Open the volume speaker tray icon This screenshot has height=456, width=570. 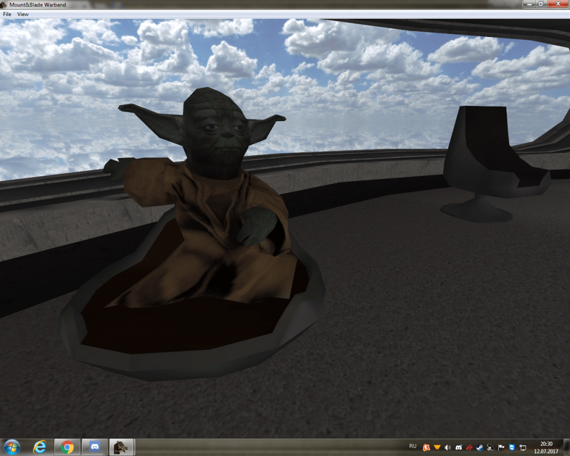[x=447, y=447]
